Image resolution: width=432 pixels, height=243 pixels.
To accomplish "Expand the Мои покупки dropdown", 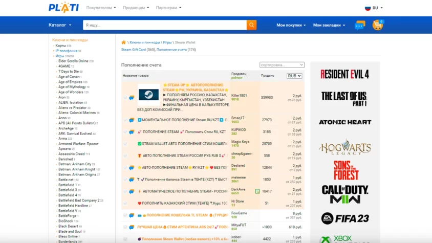I will click(291, 25).
